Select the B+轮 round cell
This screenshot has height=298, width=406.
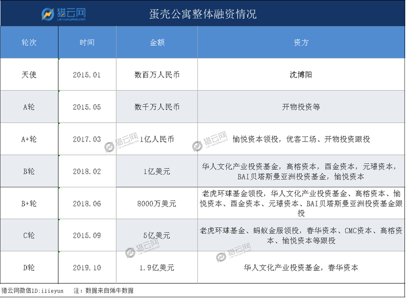coord(29,203)
